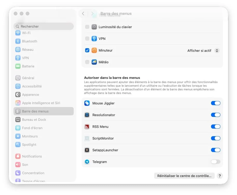Click Réinitialiser le centre de contrôle button

pos(184,176)
